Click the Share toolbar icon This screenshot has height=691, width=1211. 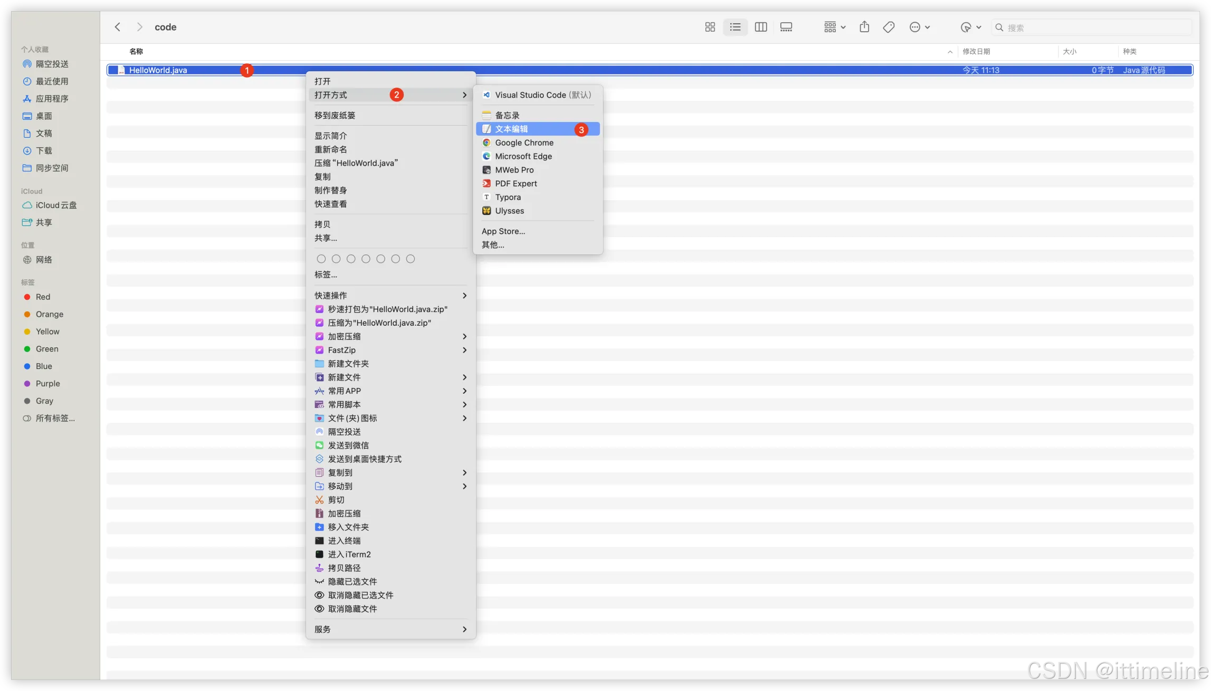click(x=864, y=27)
